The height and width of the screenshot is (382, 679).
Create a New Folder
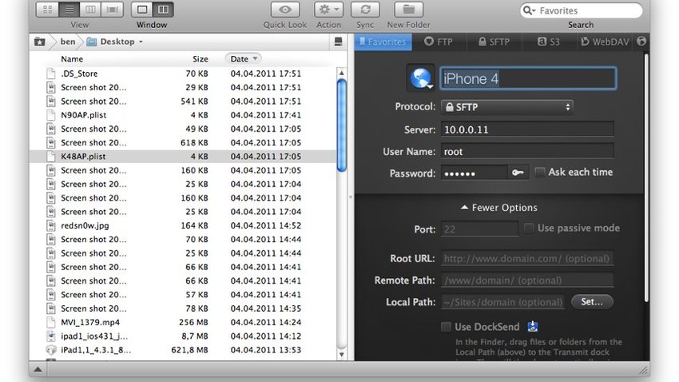click(x=408, y=10)
